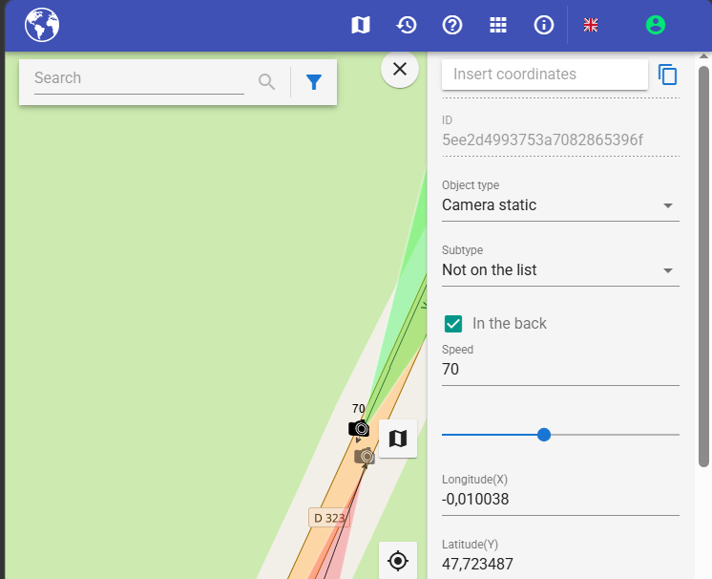The height and width of the screenshot is (579, 712).
Task: Click the 70 speed label on map
Action: (x=358, y=408)
